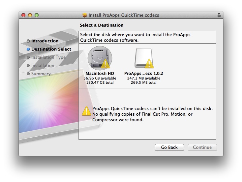Click the Go Back button
The height and width of the screenshot is (182, 242).
tap(169, 147)
